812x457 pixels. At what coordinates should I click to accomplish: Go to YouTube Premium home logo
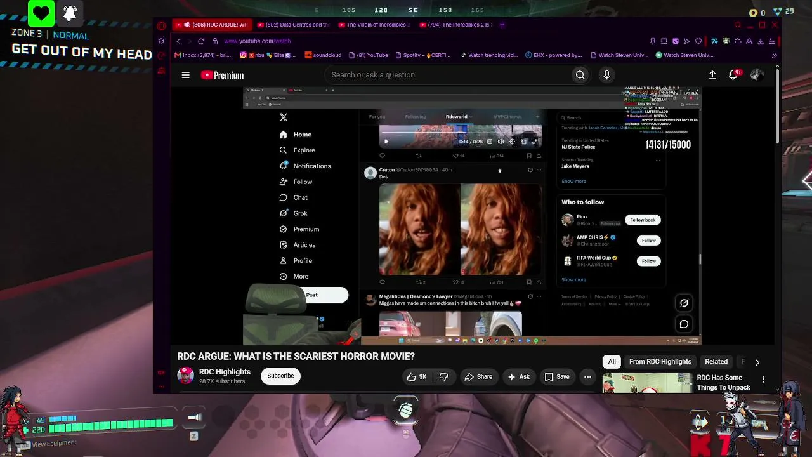coord(222,75)
